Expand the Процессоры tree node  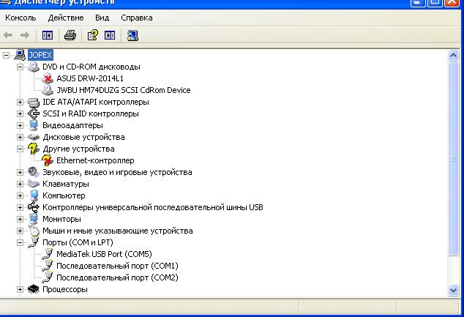(x=20, y=289)
